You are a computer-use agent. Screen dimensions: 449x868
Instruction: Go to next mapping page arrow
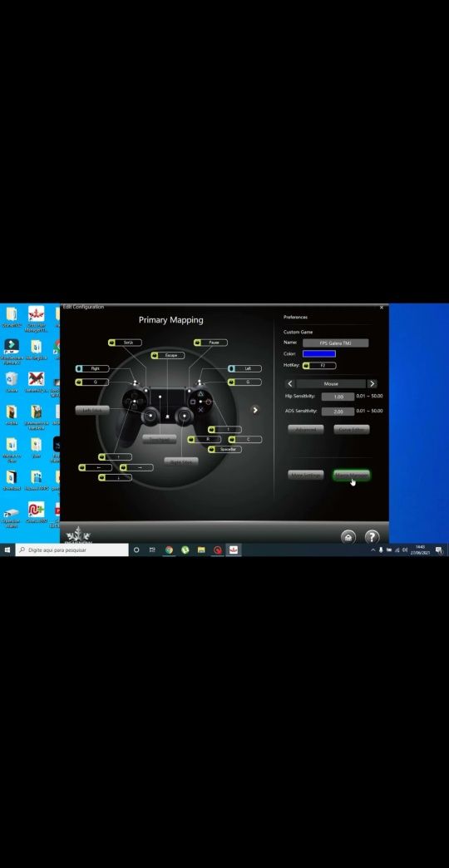pyautogui.click(x=254, y=410)
